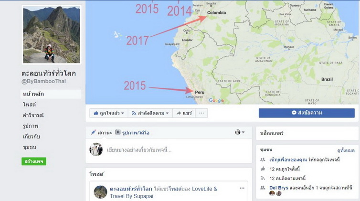Open the Machu Picchu page profile picture
The height and width of the screenshot is (201, 360).
[x=52, y=35]
